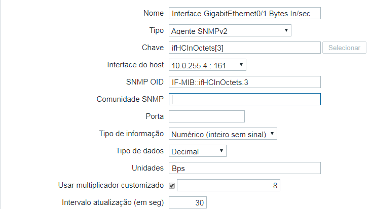Toggle the custom multiplier checkbox
This screenshot has height=209, width=371.
(x=172, y=186)
